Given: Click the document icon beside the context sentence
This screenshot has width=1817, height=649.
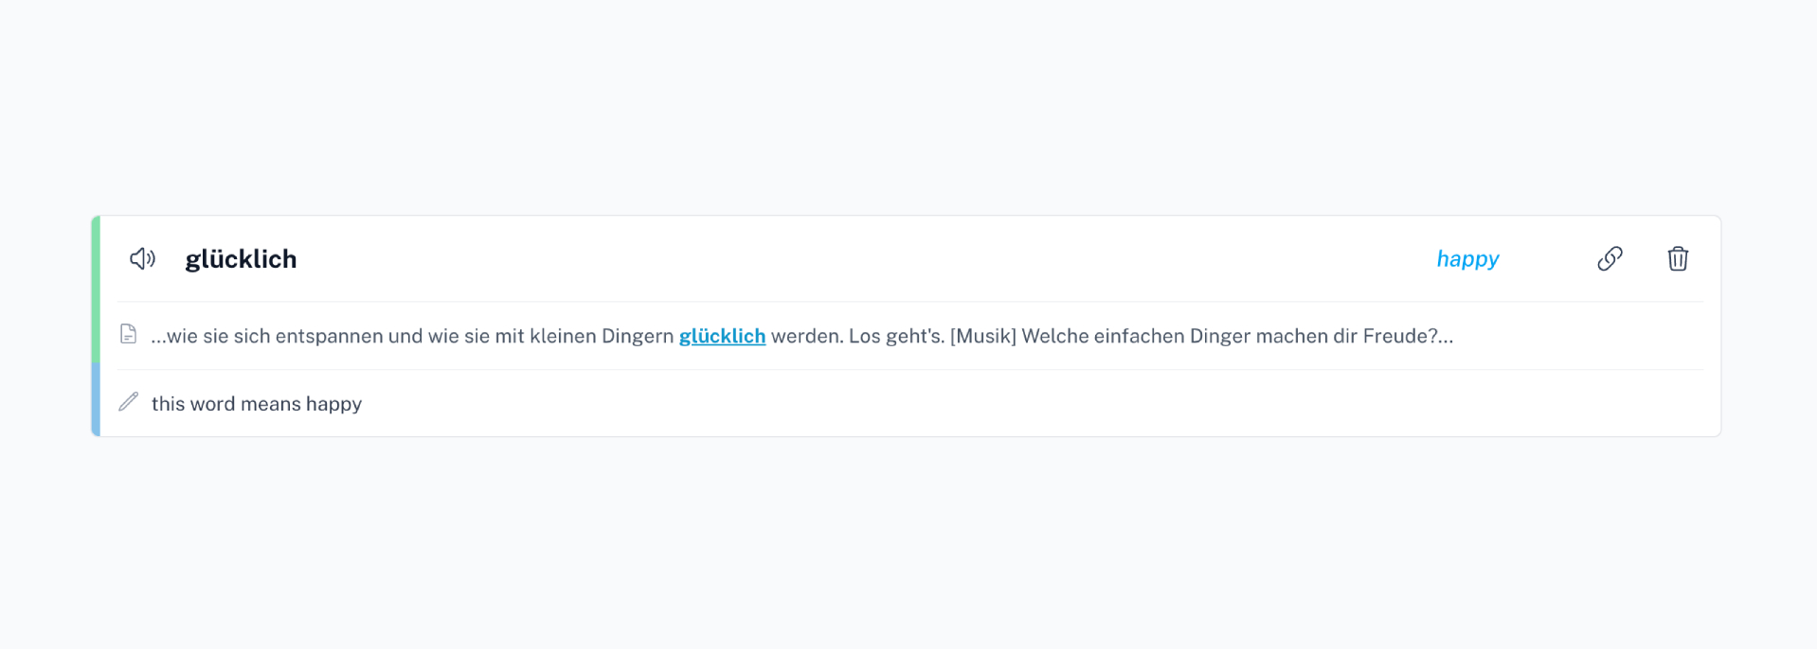Looking at the screenshot, I should click(128, 334).
